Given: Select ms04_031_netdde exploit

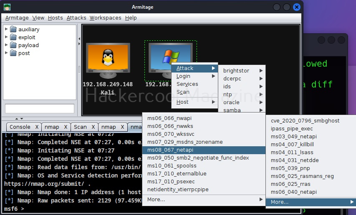Looking at the screenshot, I should click(x=311, y=160).
